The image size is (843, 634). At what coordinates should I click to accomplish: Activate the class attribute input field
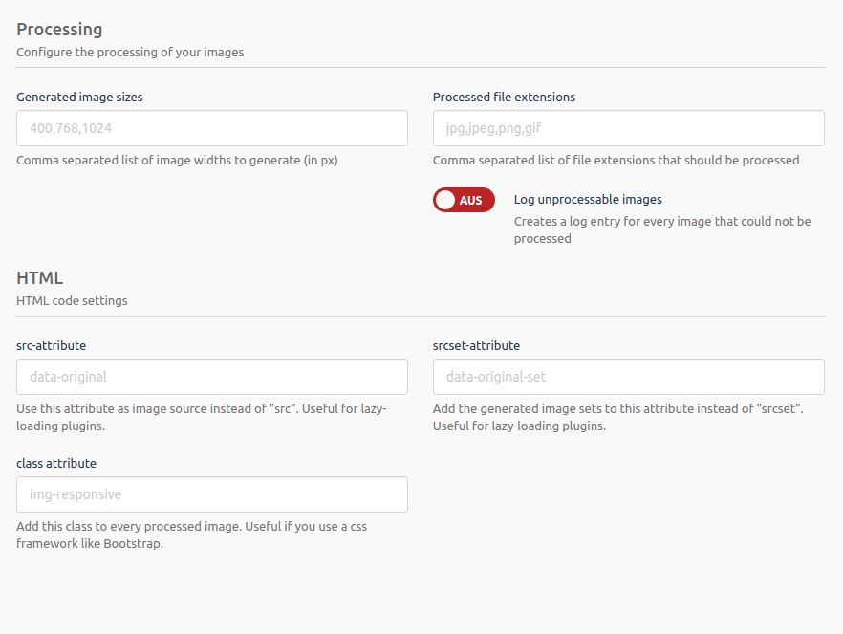pyautogui.click(x=212, y=494)
